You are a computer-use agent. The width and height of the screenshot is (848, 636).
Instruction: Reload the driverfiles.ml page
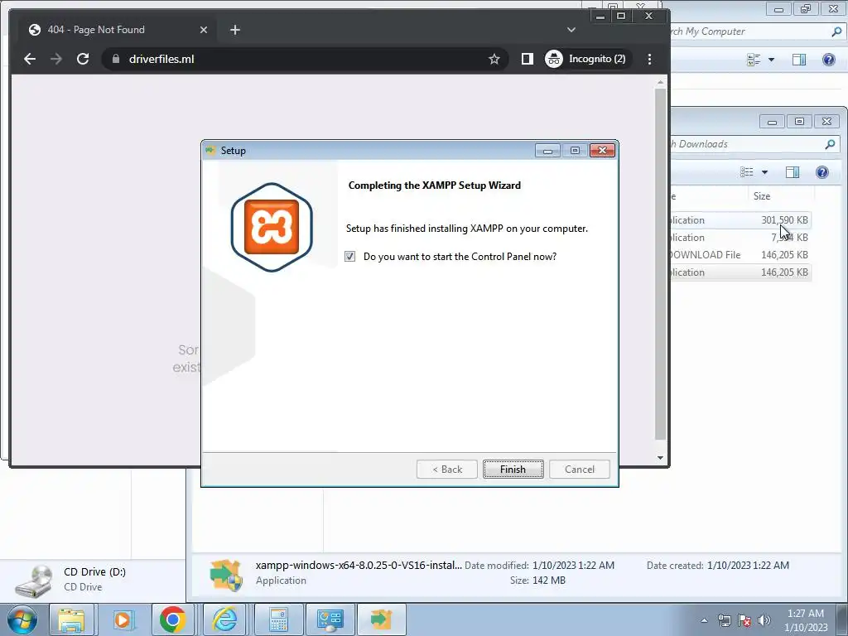tap(83, 59)
